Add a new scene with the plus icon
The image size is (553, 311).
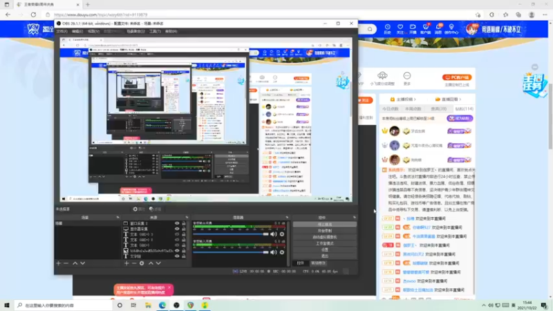59,263
